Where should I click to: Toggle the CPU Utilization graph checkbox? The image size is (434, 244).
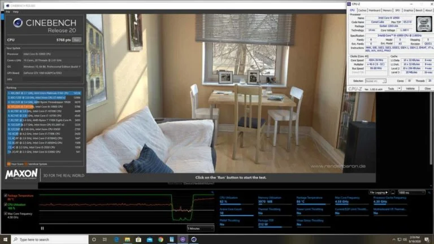[6, 204]
